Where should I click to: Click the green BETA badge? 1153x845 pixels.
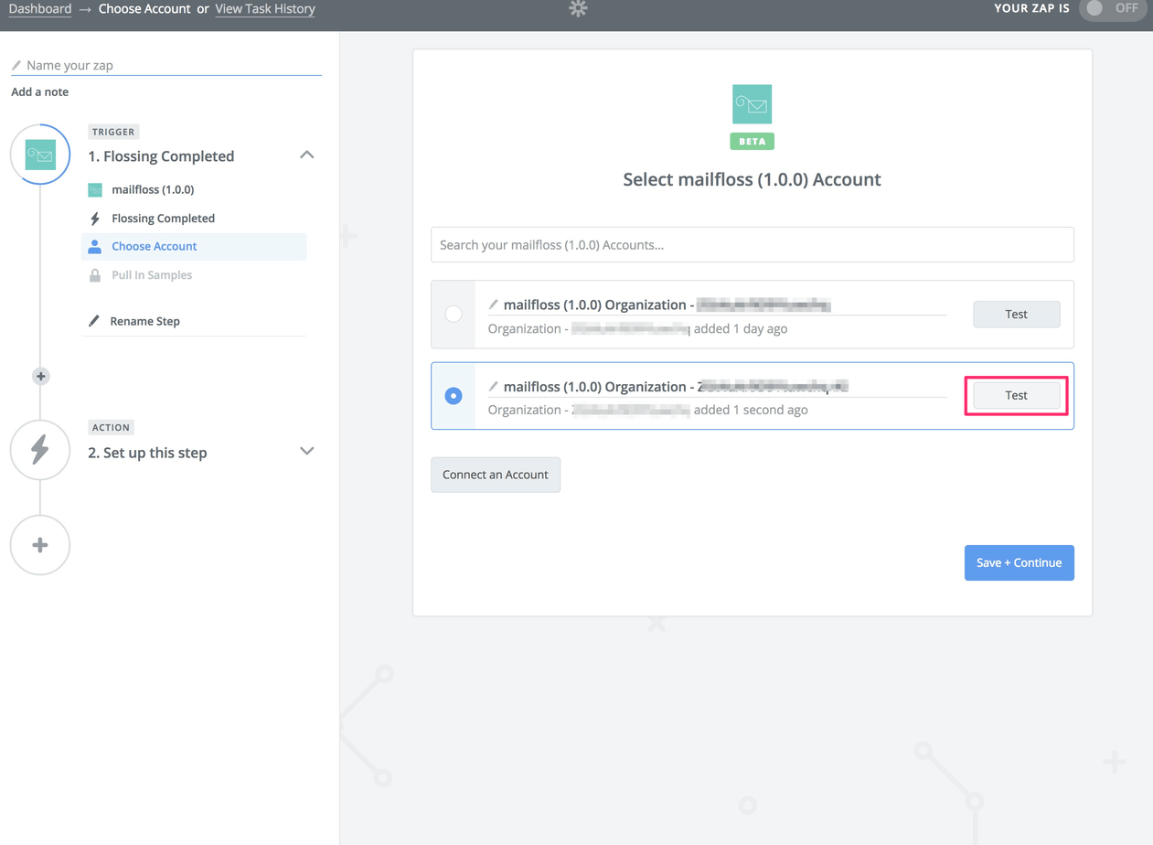(x=753, y=142)
